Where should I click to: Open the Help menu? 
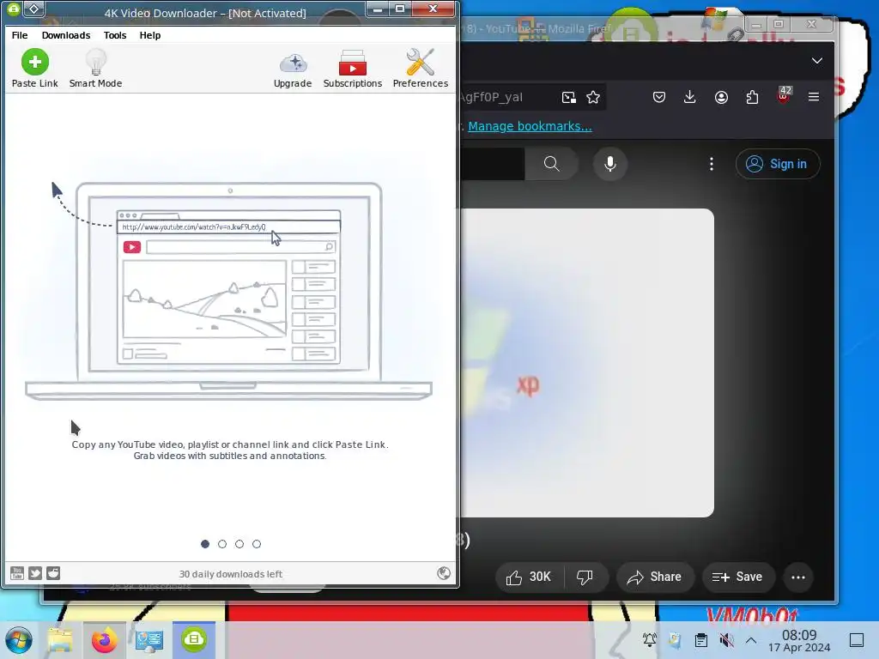[149, 34]
